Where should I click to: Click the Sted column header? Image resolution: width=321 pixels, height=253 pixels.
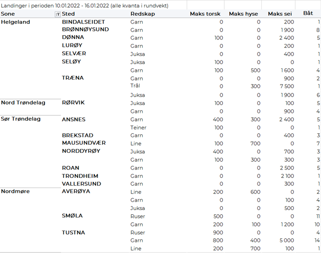(x=69, y=14)
